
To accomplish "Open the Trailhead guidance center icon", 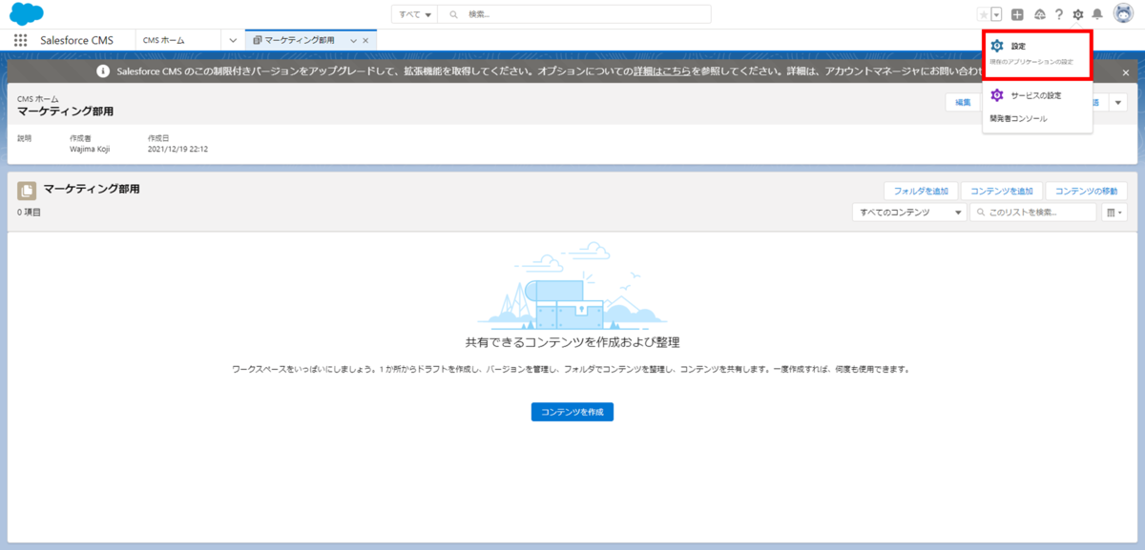I will coord(1039,14).
